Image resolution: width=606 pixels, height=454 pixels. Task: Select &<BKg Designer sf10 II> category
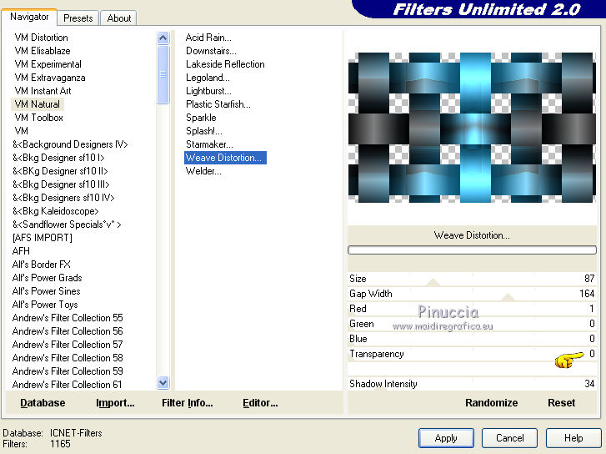(60, 171)
